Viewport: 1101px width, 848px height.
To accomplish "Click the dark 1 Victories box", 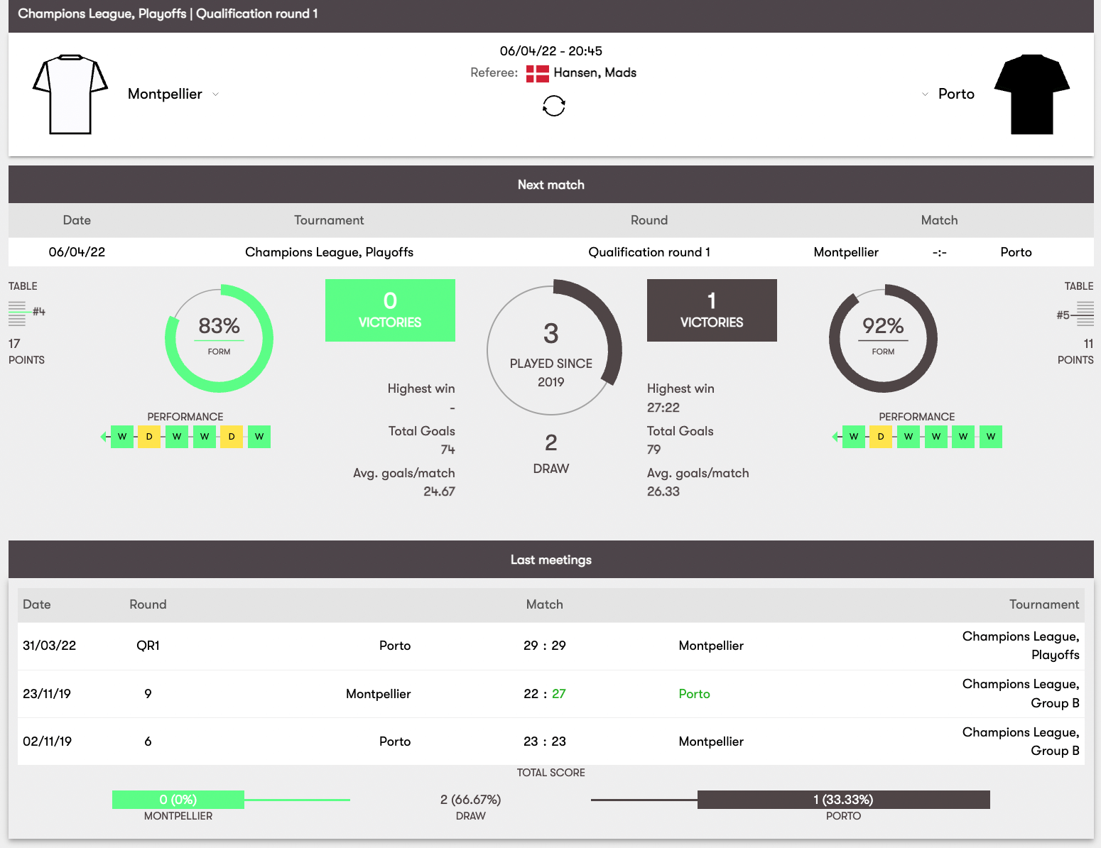I will pos(712,310).
